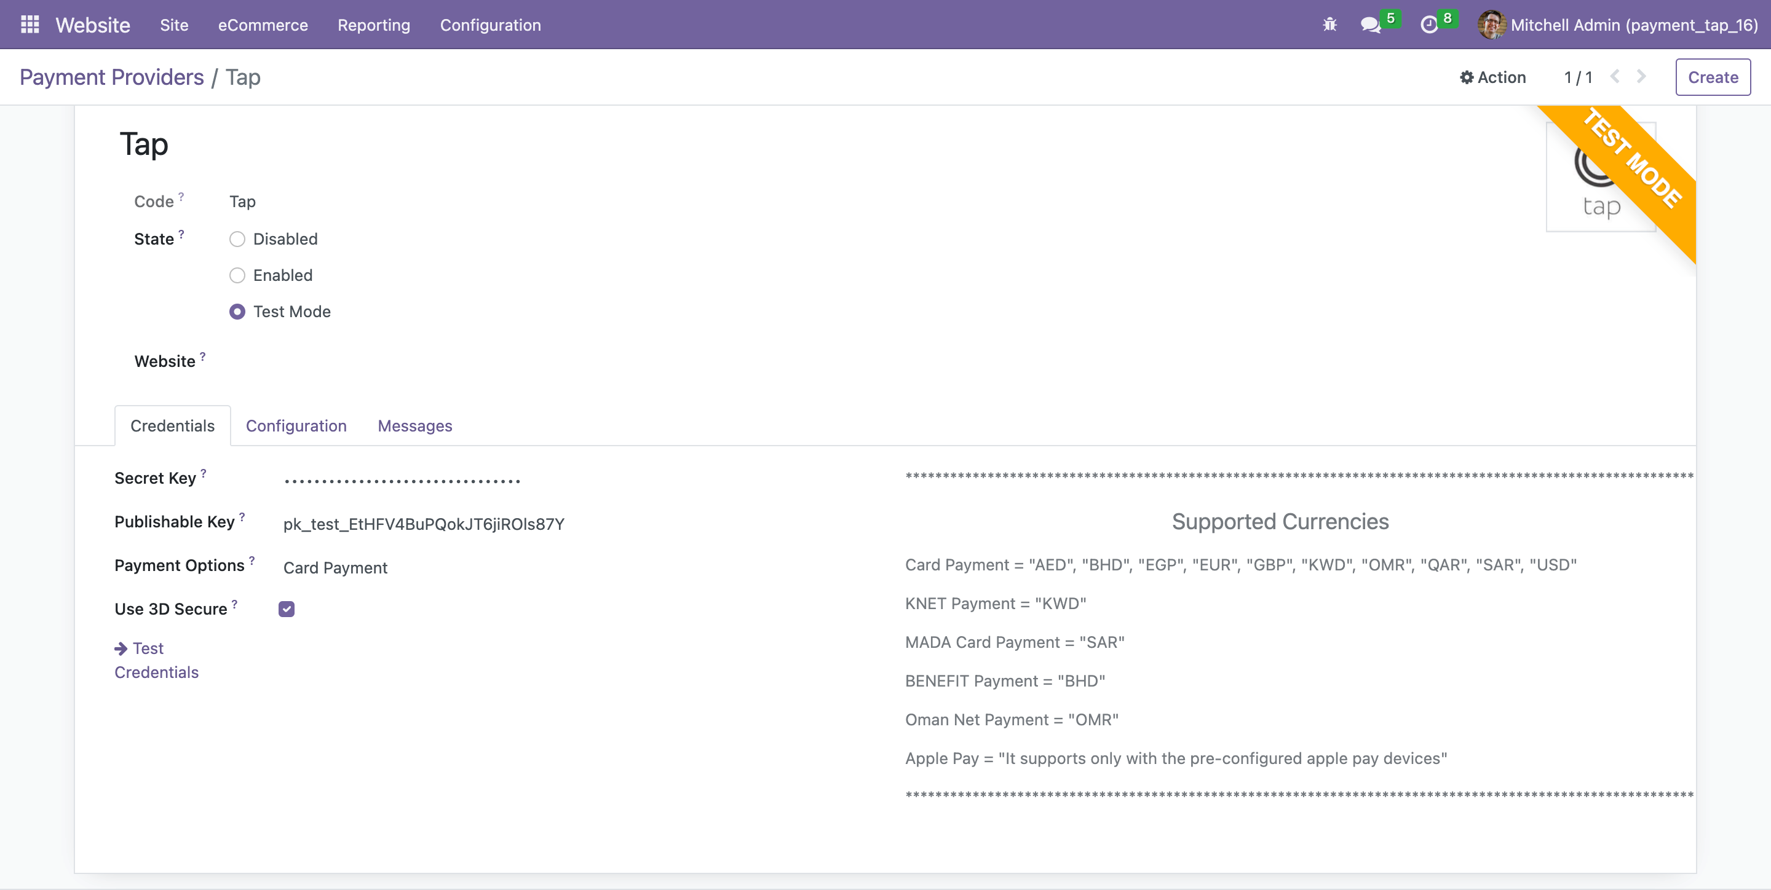This screenshot has height=890, width=1771.
Task: Click the Tap provider logo image
Action: [x=1601, y=177]
